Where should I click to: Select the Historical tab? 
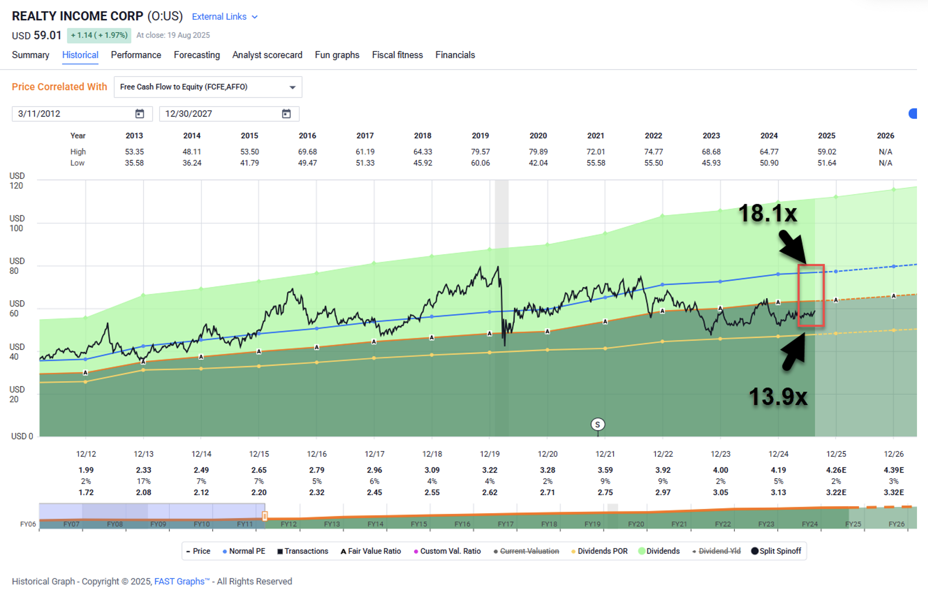[x=80, y=55]
